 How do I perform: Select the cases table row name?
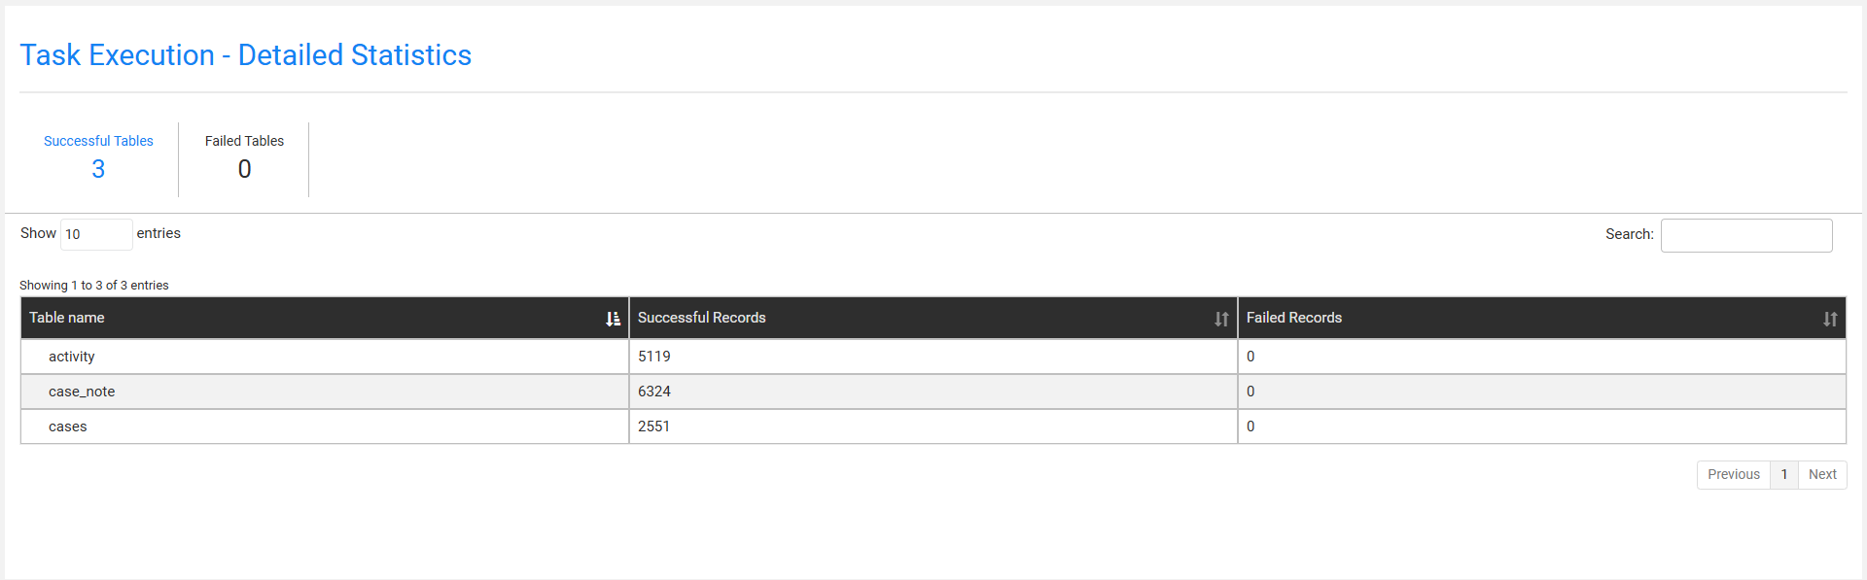click(x=68, y=426)
